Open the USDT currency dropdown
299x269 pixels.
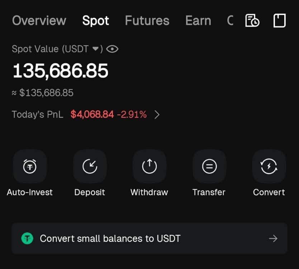[95, 49]
